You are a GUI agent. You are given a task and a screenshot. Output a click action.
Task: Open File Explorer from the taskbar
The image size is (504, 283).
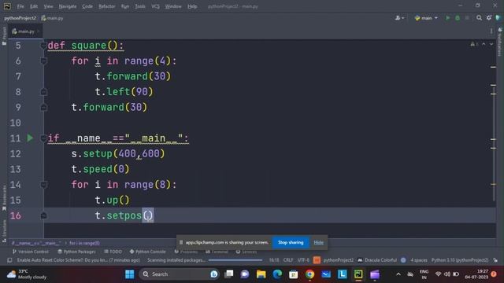tap(261, 274)
